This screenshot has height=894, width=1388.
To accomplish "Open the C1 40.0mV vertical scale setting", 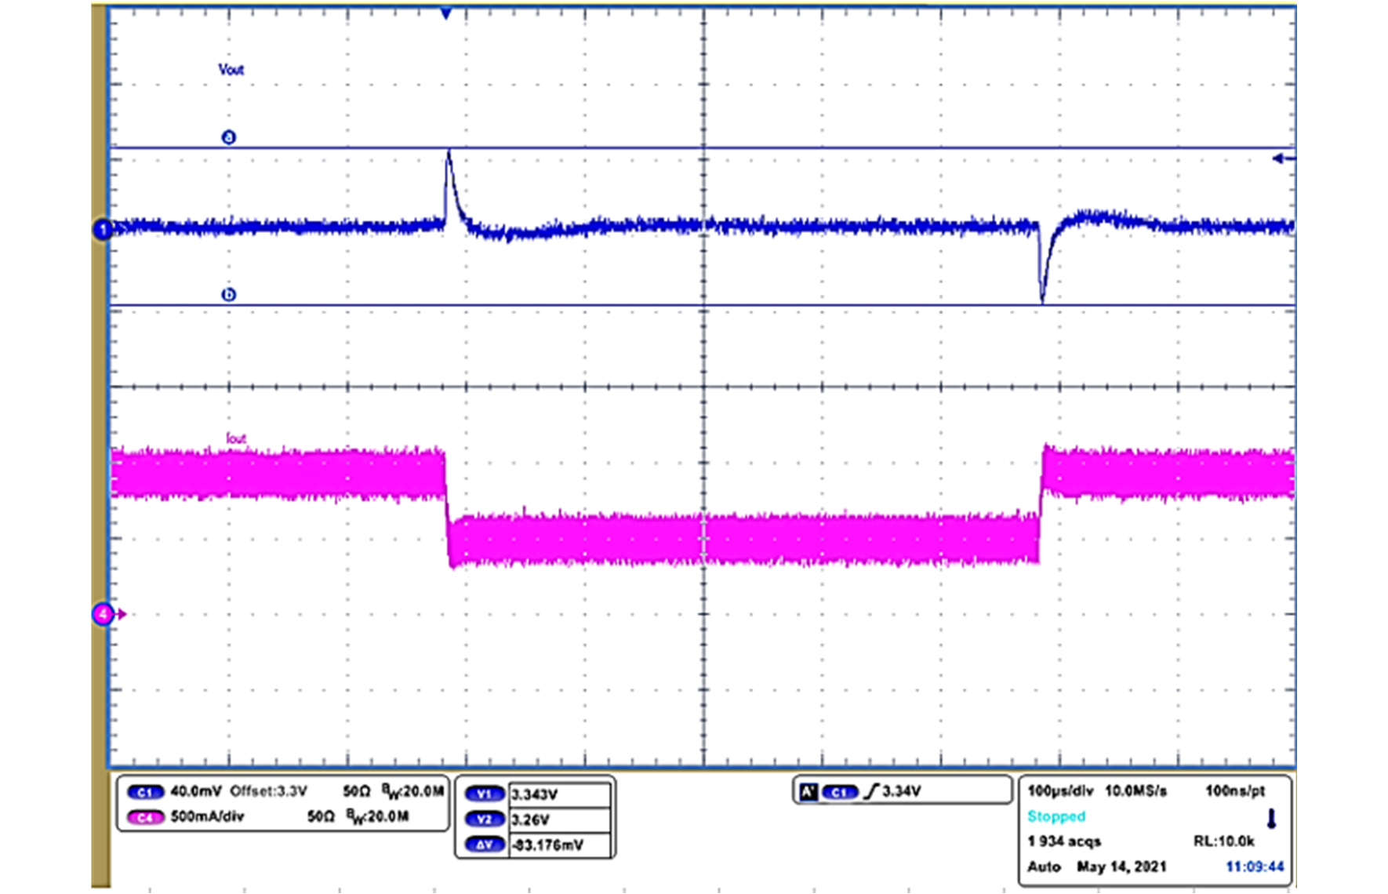I will point(196,791).
